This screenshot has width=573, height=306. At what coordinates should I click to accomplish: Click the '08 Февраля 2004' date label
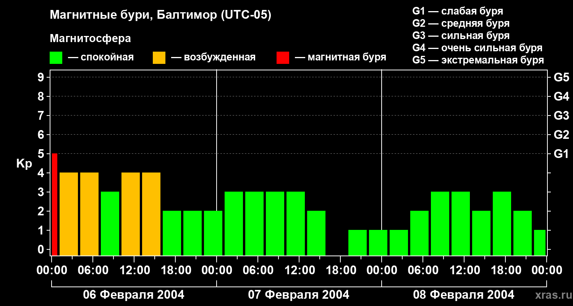click(x=464, y=295)
